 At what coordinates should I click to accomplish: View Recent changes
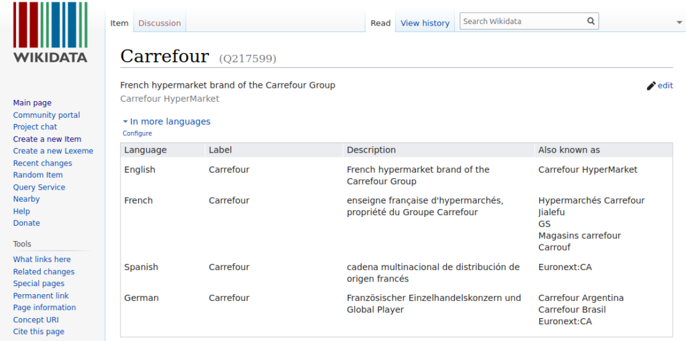[x=42, y=163]
